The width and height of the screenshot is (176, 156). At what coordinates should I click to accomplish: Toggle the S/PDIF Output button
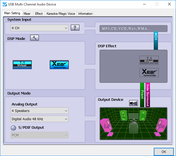[x=13, y=128]
